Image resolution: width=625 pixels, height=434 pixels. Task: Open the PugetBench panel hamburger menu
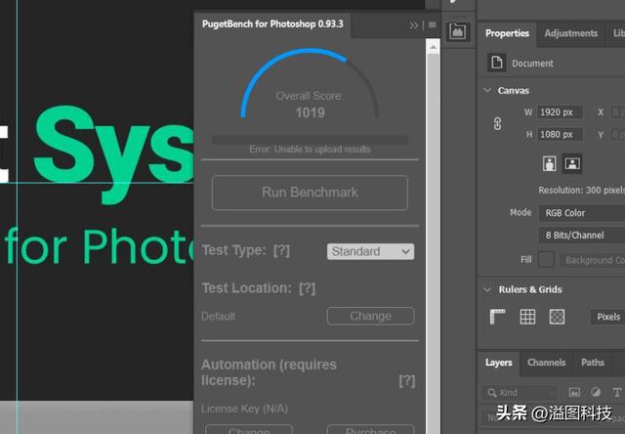point(432,25)
